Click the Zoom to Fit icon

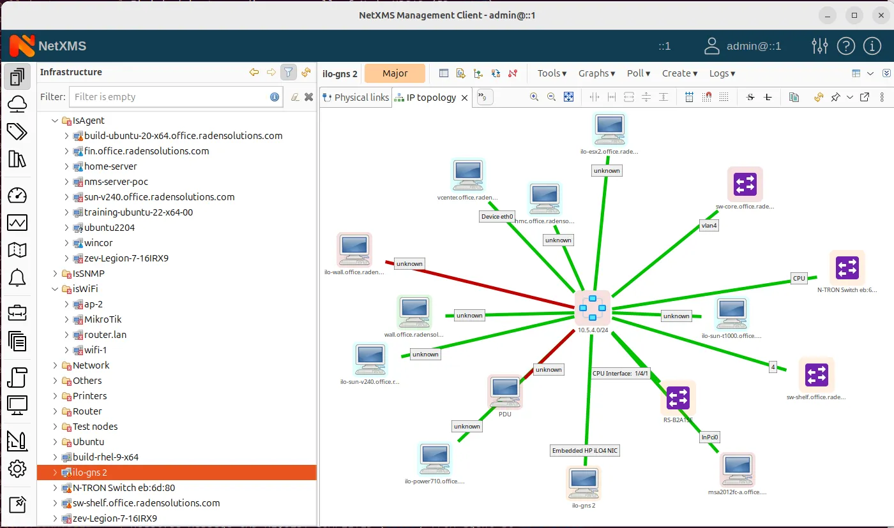[568, 97]
